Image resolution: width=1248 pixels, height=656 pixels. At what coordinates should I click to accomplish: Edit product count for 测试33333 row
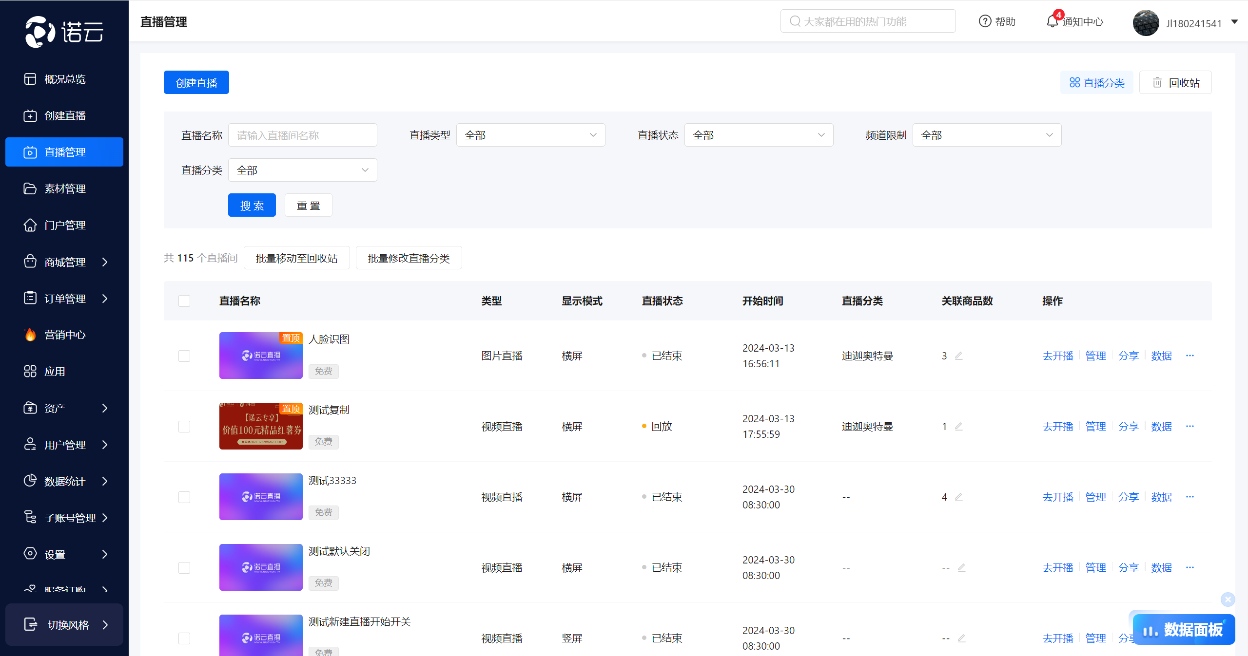958,497
